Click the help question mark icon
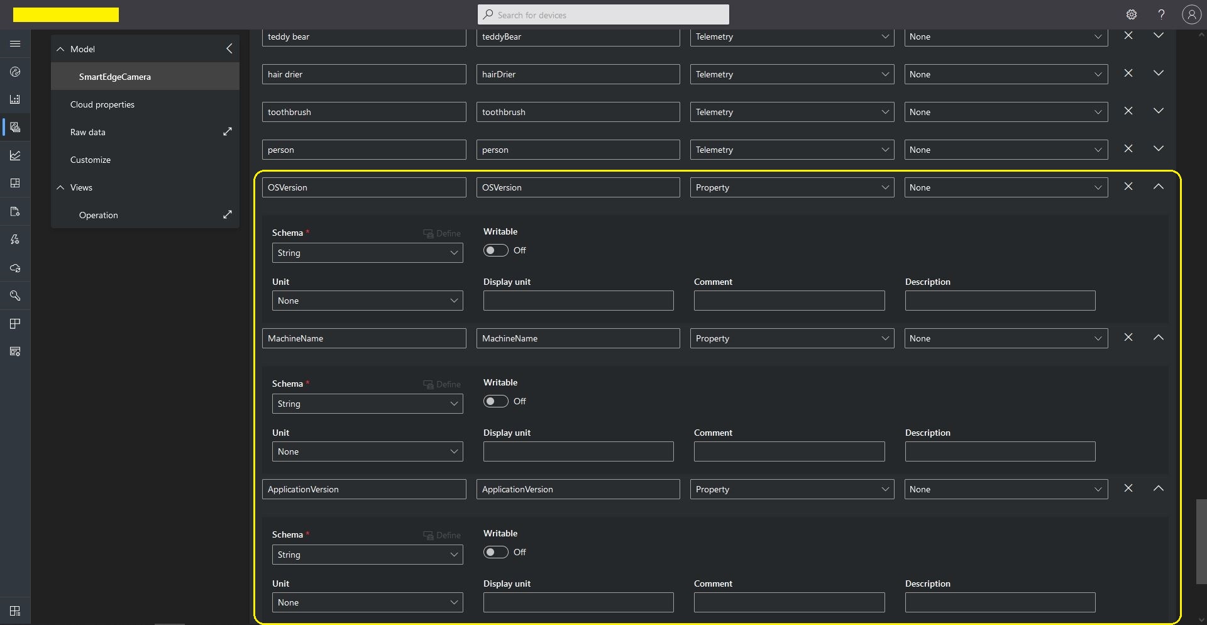1207x625 pixels. click(1161, 14)
